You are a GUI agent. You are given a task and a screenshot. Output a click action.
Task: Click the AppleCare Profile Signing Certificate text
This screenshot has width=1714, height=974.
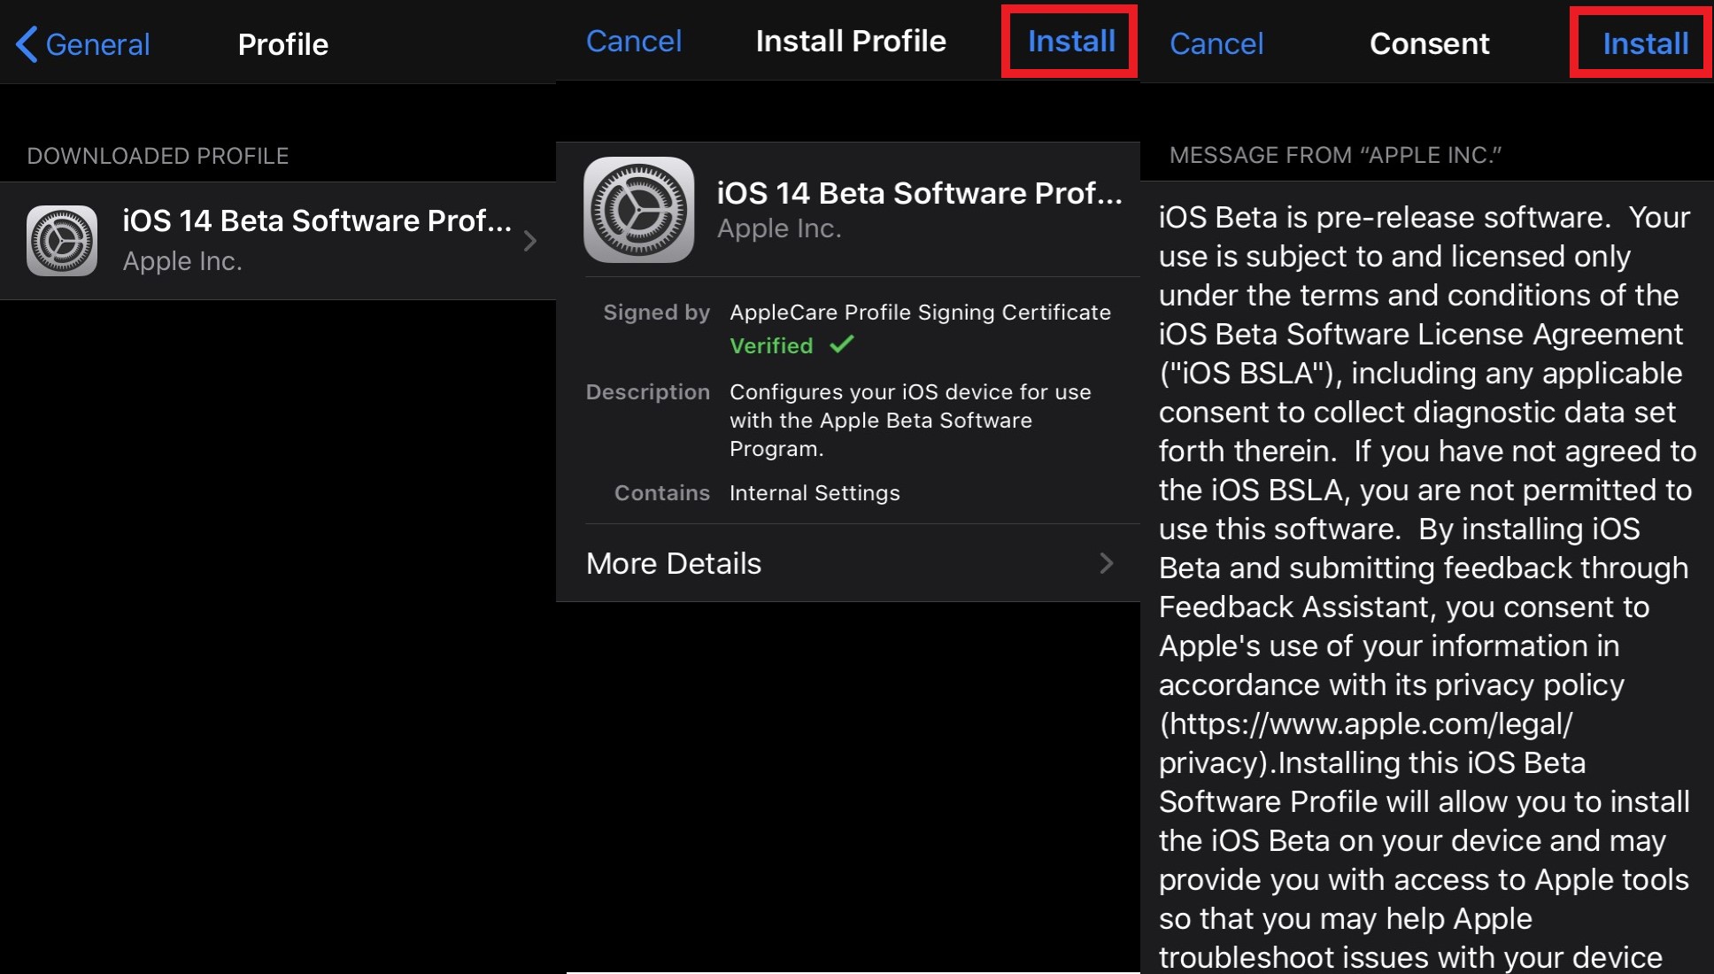coord(920,312)
